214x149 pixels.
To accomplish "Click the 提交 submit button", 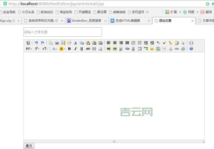I will (29, 146).
